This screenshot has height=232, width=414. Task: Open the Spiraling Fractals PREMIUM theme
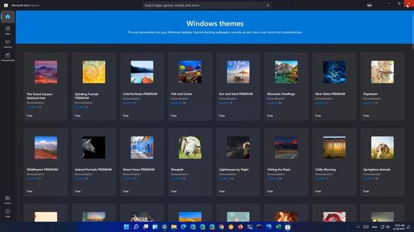94,86
